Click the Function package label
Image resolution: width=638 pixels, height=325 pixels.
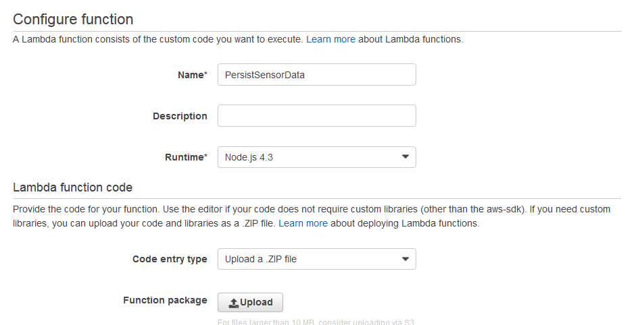coord(165,300)
